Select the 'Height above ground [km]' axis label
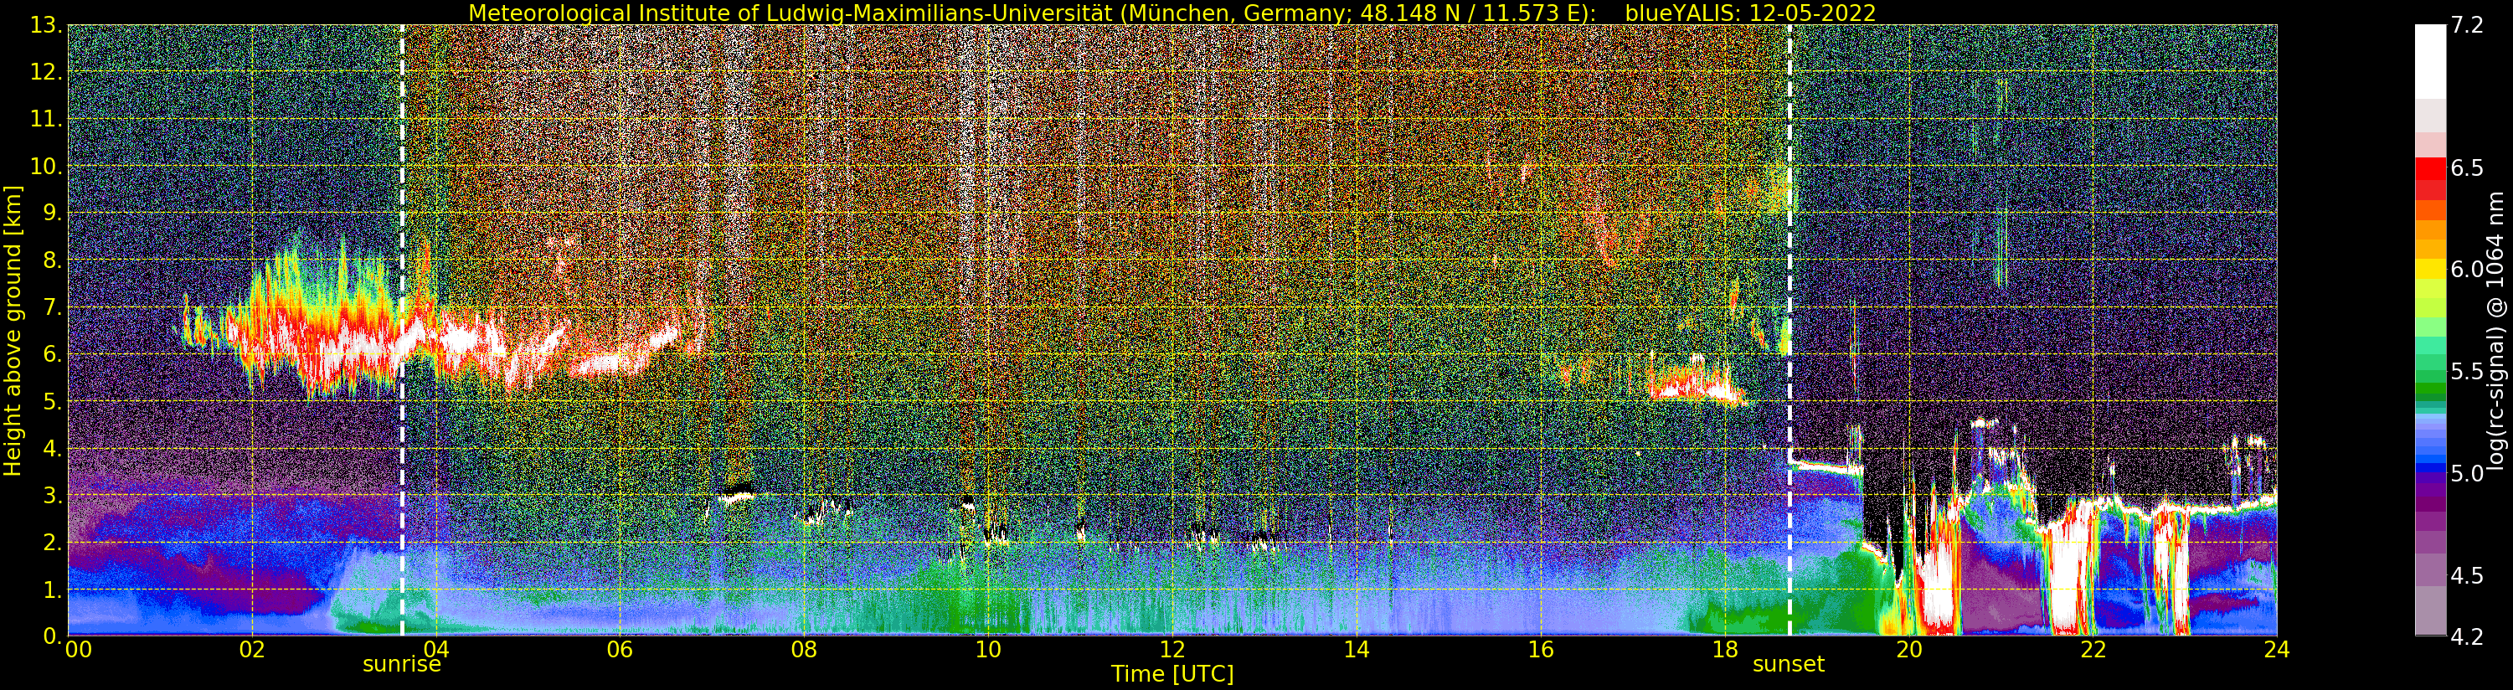This screenshot has width=2513, height=690. click(13, 330)
